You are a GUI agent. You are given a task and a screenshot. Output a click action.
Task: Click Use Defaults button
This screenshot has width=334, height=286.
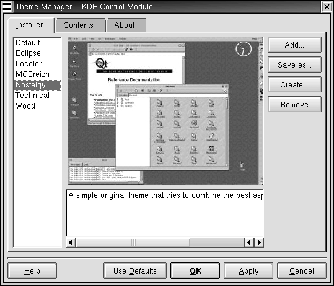[135, 271]
